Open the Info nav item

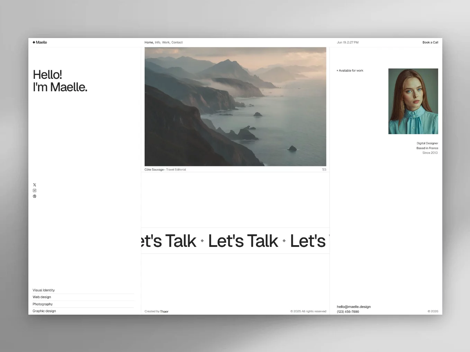click(x=157, y=43)
